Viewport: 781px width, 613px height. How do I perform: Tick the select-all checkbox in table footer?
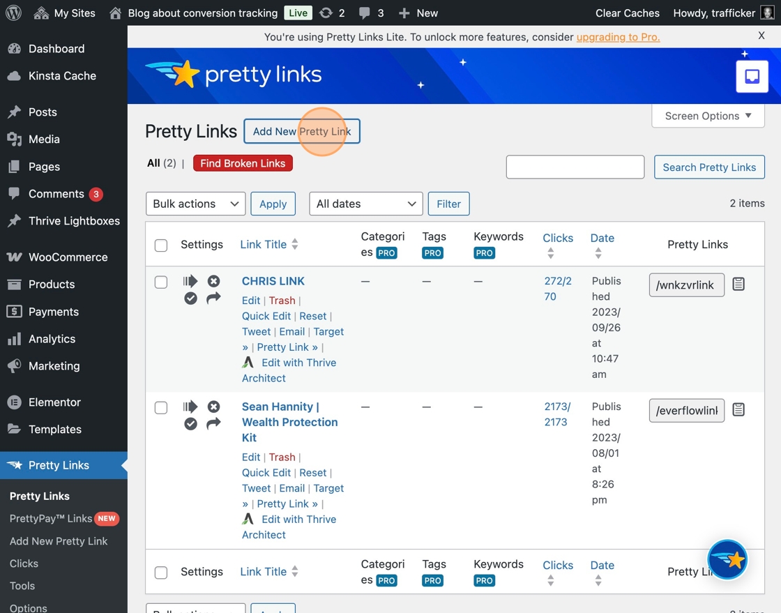tap(161, 572)
